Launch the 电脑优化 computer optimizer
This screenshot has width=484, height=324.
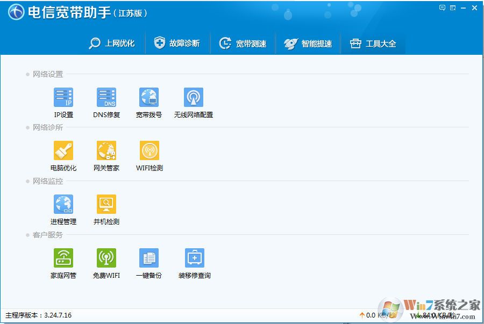coord(63,156)
